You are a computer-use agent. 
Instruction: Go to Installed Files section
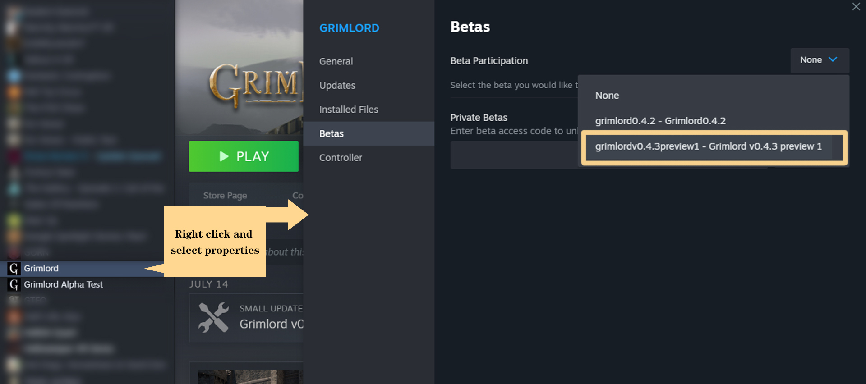tap(349, 110)
